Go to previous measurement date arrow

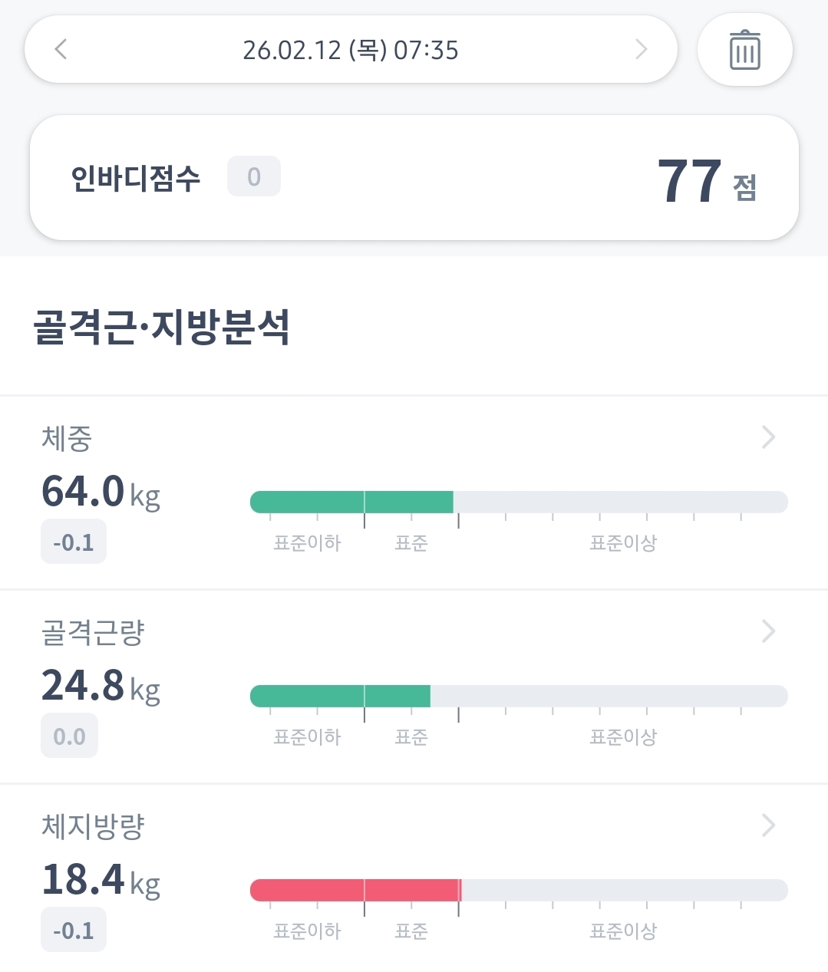(61, 50)
